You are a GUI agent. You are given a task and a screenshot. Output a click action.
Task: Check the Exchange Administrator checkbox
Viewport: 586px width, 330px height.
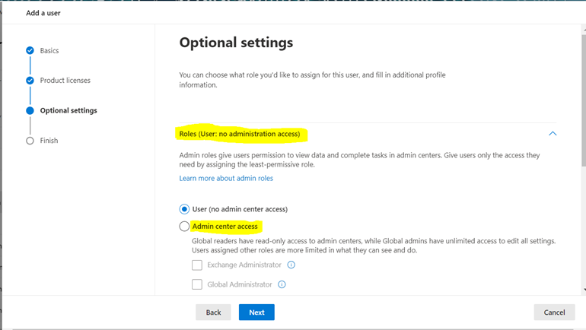[x=197, y=265]
